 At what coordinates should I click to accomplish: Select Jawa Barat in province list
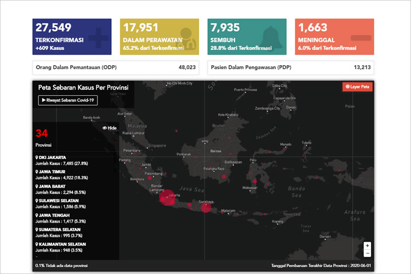click(x=55, y=186)
